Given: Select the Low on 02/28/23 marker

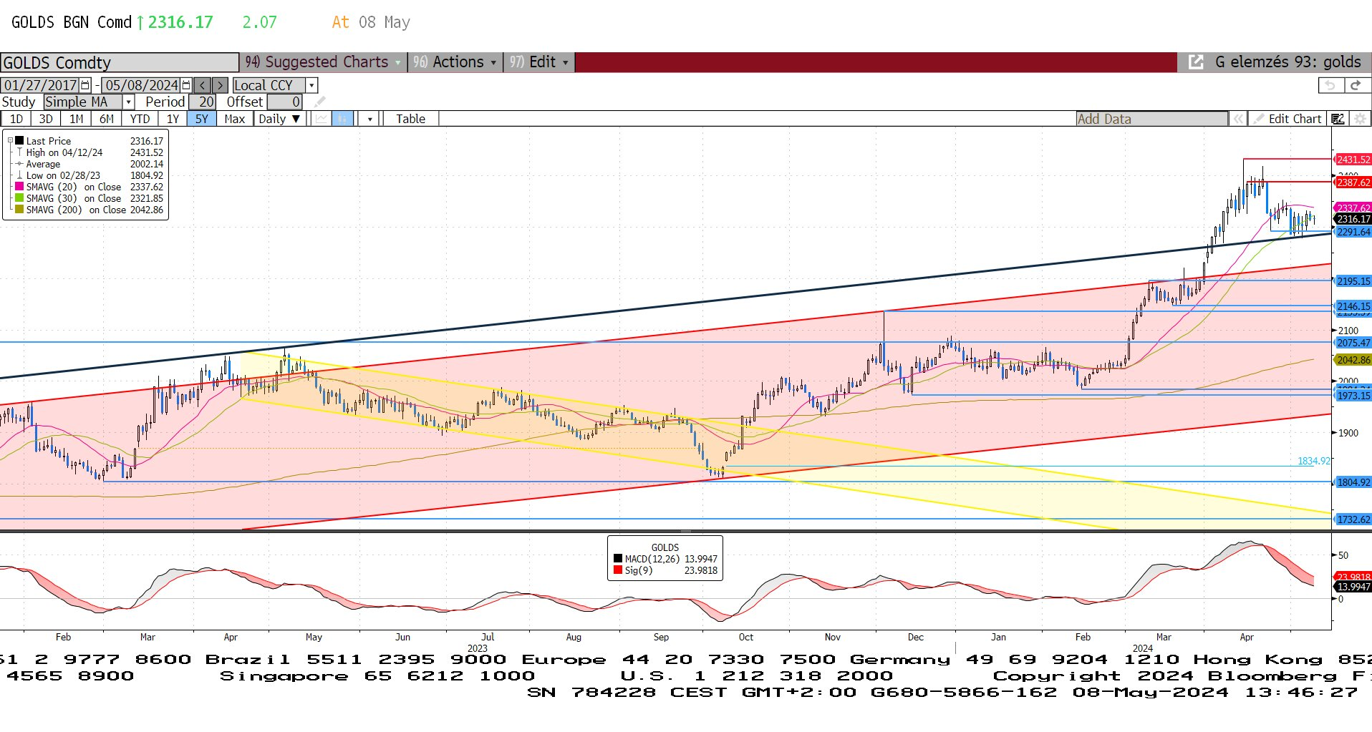Looking at the screenshot, I should 19,175.
